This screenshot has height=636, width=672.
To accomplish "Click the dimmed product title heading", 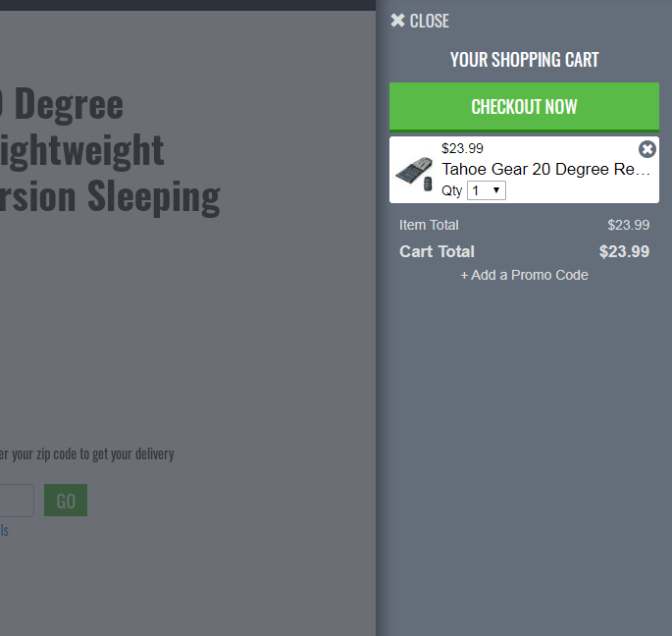I will pyautogui.click(x=108, y=149).
